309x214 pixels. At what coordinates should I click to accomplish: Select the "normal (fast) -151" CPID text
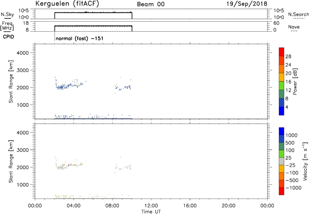80,38
